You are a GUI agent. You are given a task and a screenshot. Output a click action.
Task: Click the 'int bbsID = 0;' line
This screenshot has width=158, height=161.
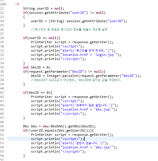(37, 67)
